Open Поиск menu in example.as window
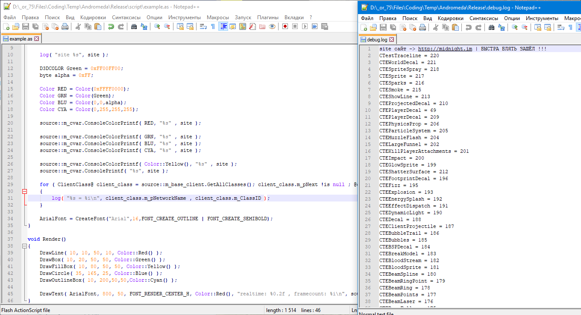 pyautogui.click(x=52, y=17)
